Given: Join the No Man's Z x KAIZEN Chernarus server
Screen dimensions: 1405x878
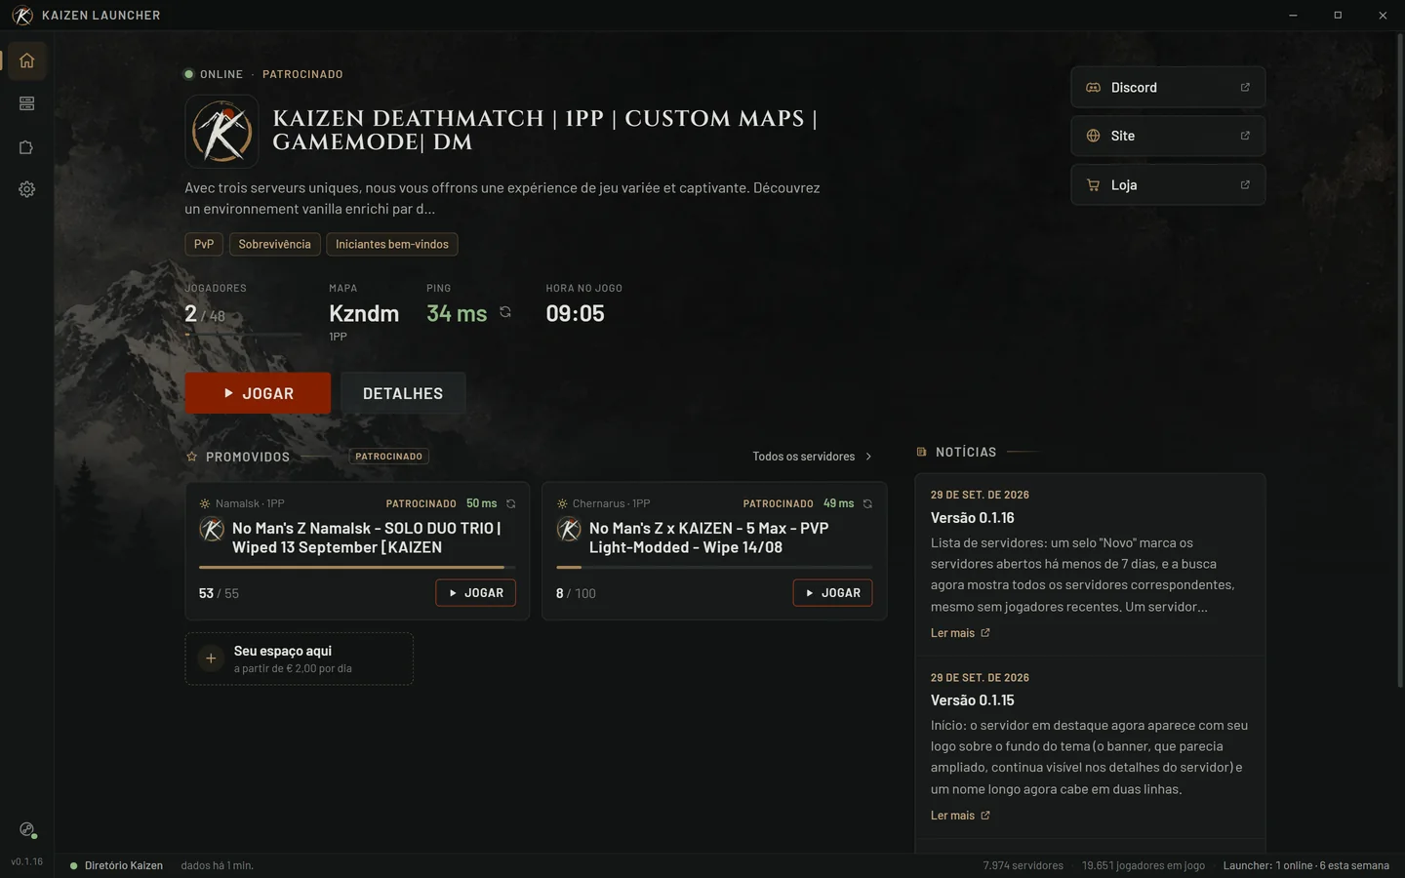Looking at the screenshot, I should coord(832,593).
